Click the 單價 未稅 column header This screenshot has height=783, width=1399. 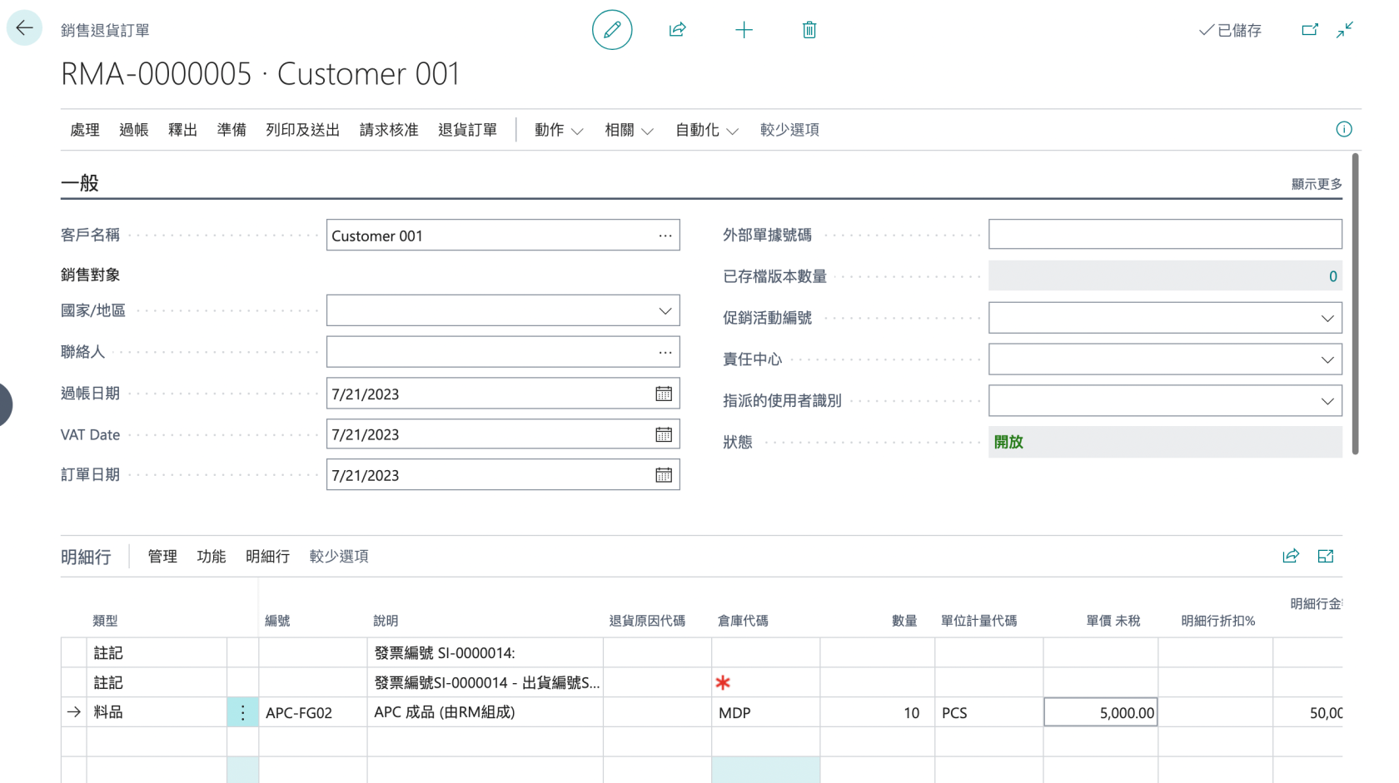tap(1113, 621)
